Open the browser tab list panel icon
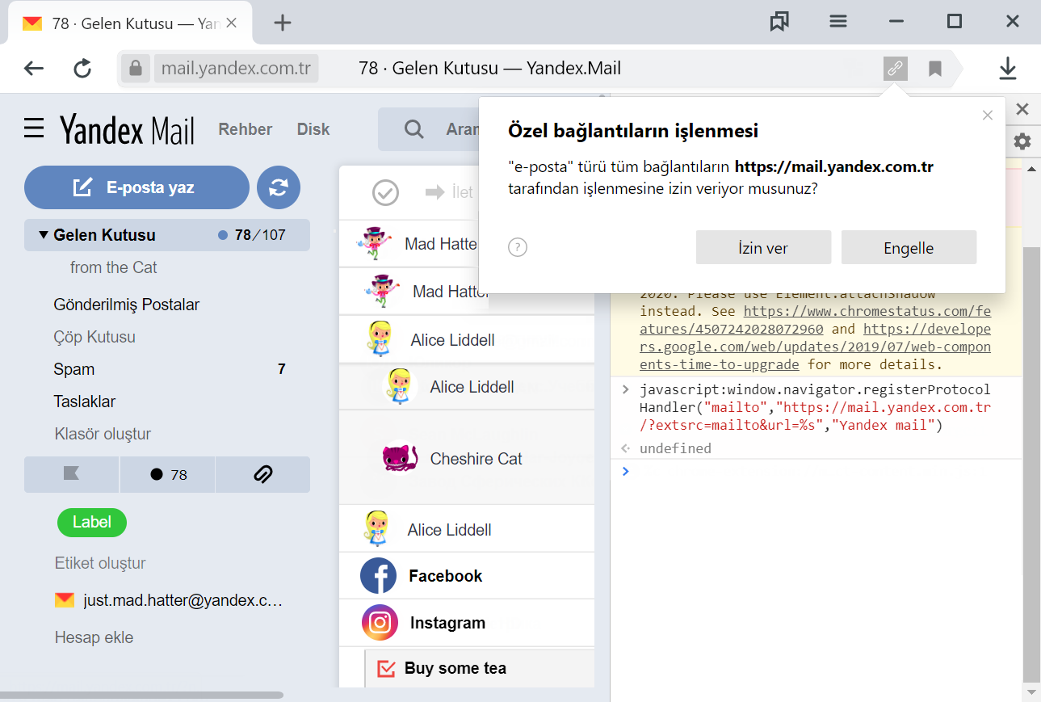Image resolution: width=1041 pixels, height=702 pixels. [779, 22]
